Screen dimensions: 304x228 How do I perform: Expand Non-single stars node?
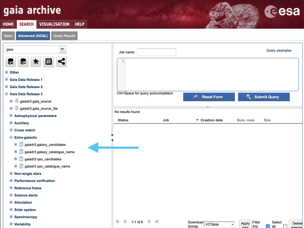(x=11, y=173)
